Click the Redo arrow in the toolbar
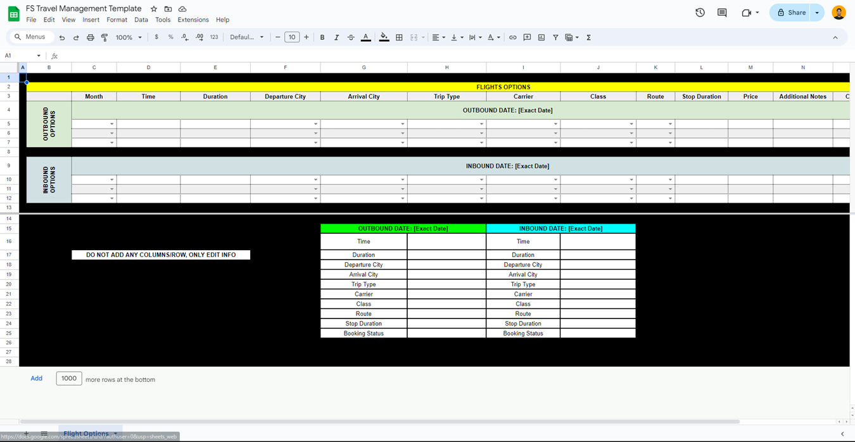The height and width of the screenshot is (442, 855). tap(76, 37)
